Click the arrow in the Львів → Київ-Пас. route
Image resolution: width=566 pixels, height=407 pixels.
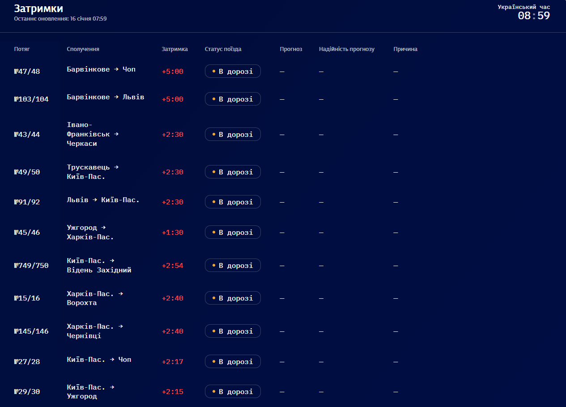click(x=95, y=200)
